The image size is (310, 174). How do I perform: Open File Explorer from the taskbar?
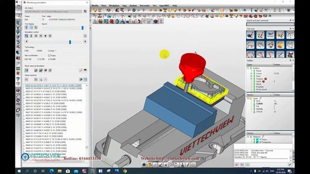point(60,171)
